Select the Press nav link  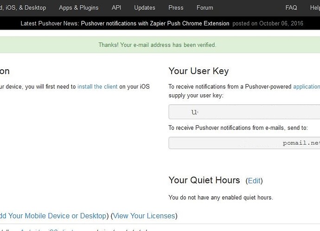pyautogui.click(x=176, y=8)
